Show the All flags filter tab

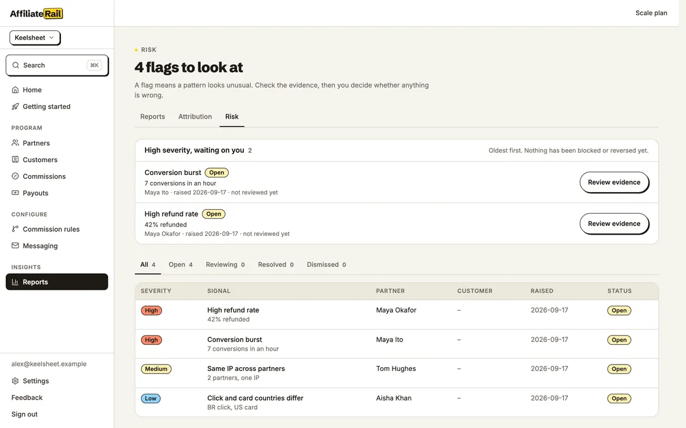click(148, 264)
